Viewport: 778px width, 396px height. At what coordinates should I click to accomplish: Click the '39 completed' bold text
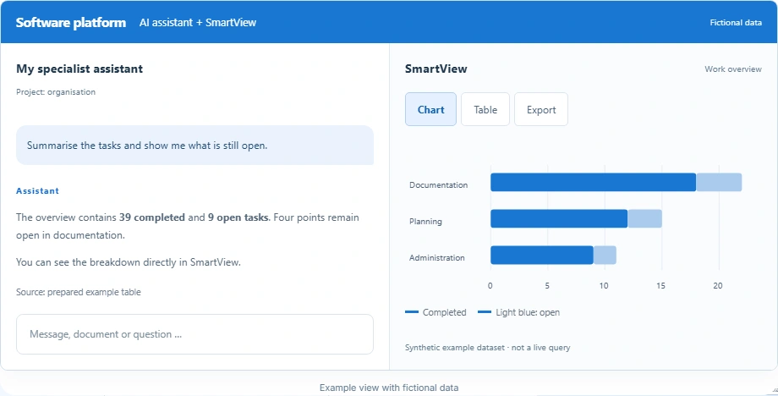(152, 217)
